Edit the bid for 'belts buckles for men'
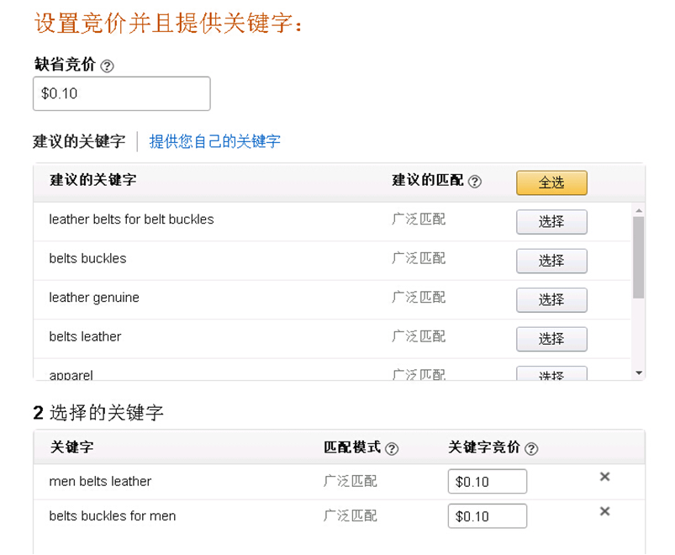Screen dimensions: 675x555 [x=488, y=515]
